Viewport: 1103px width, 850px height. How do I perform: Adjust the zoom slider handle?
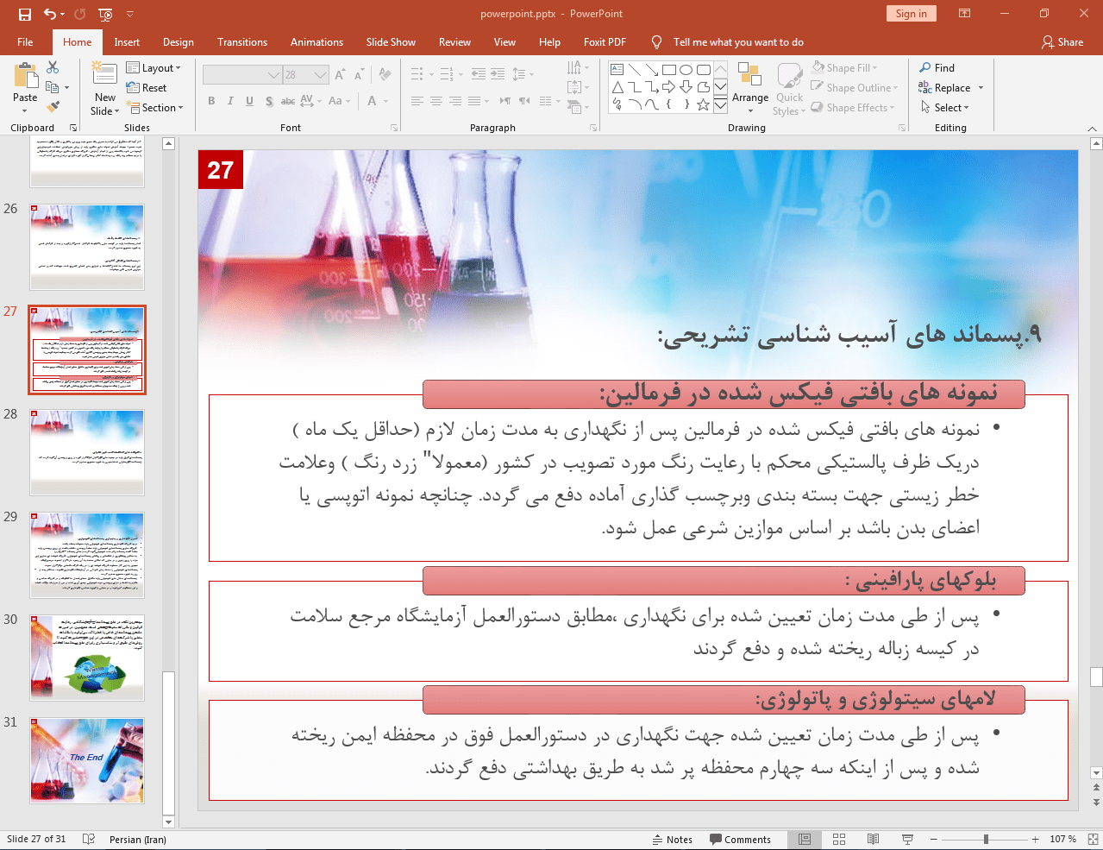[x=986, y=840]
